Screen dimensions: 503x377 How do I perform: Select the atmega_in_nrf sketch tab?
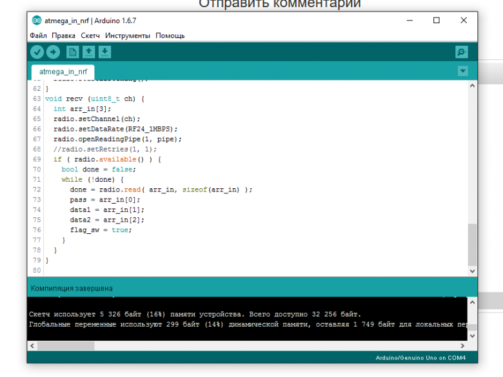pos(63,72)
